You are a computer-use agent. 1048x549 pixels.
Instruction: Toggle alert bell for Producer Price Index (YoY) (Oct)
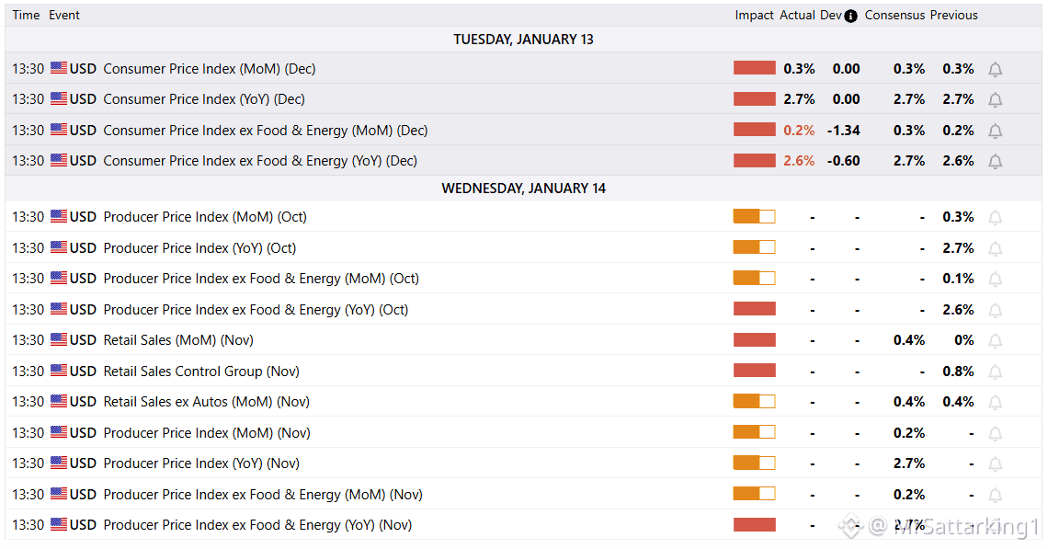click(x=995, y=248)
